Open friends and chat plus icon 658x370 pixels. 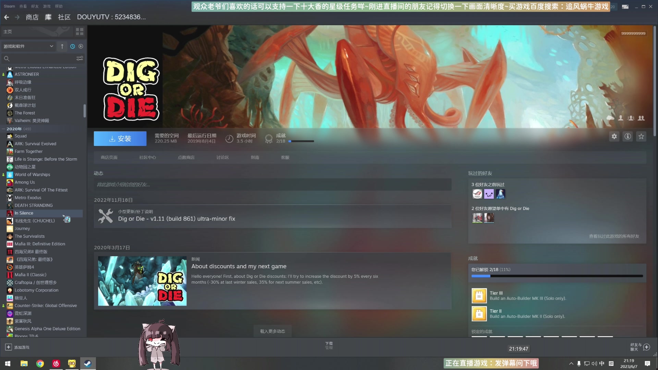(647, 347)
